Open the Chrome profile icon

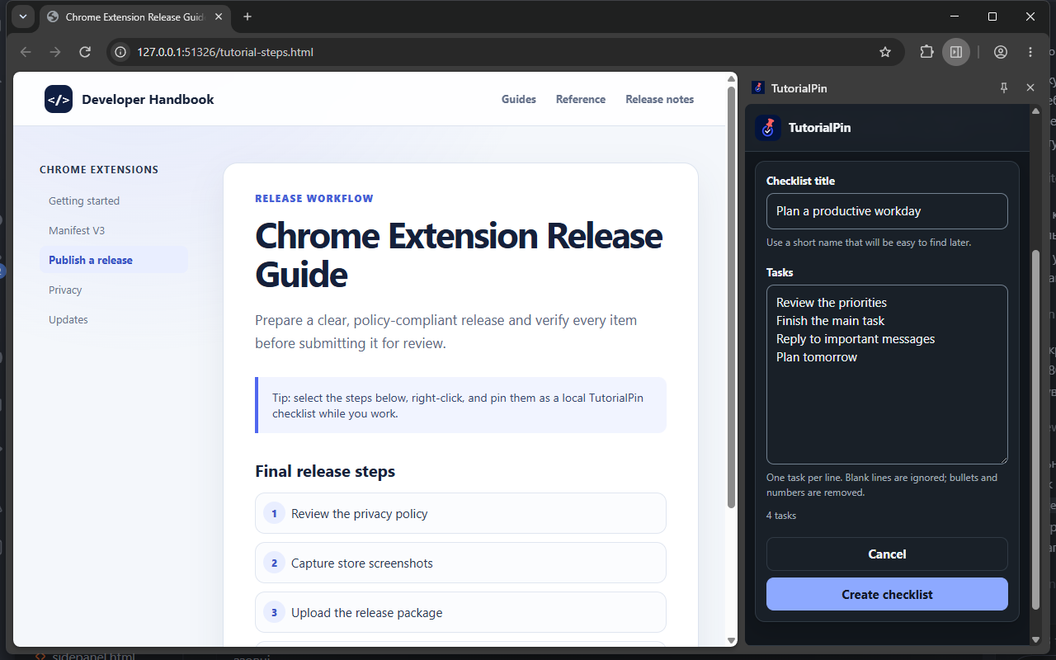click(x=1001, y=52)
